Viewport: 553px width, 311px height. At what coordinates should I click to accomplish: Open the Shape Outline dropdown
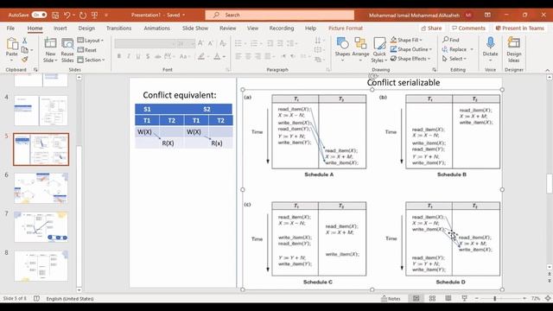click(411, 49)
